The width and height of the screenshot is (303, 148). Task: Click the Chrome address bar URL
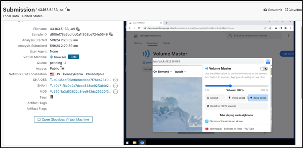pyautogui.click(x=190, y=28)
